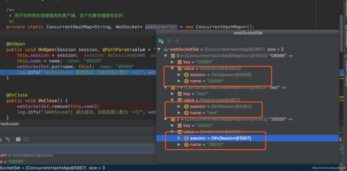Click the field icon of name "test"
The width and height of the screenshot is (347, 171).
[x=186, y=113]
